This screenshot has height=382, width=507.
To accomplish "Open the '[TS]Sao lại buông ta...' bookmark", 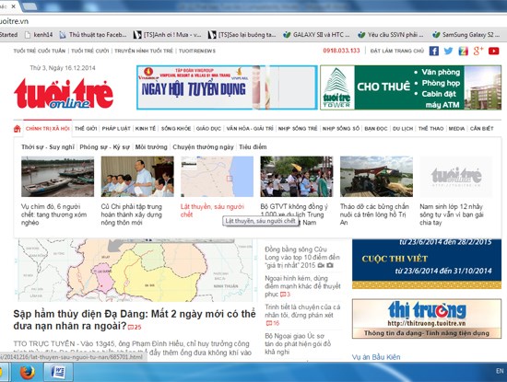I will pyautogui.click(x=242, y=35).
